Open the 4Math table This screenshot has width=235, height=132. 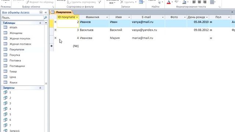pyautogui.click(x=13, y=27)
